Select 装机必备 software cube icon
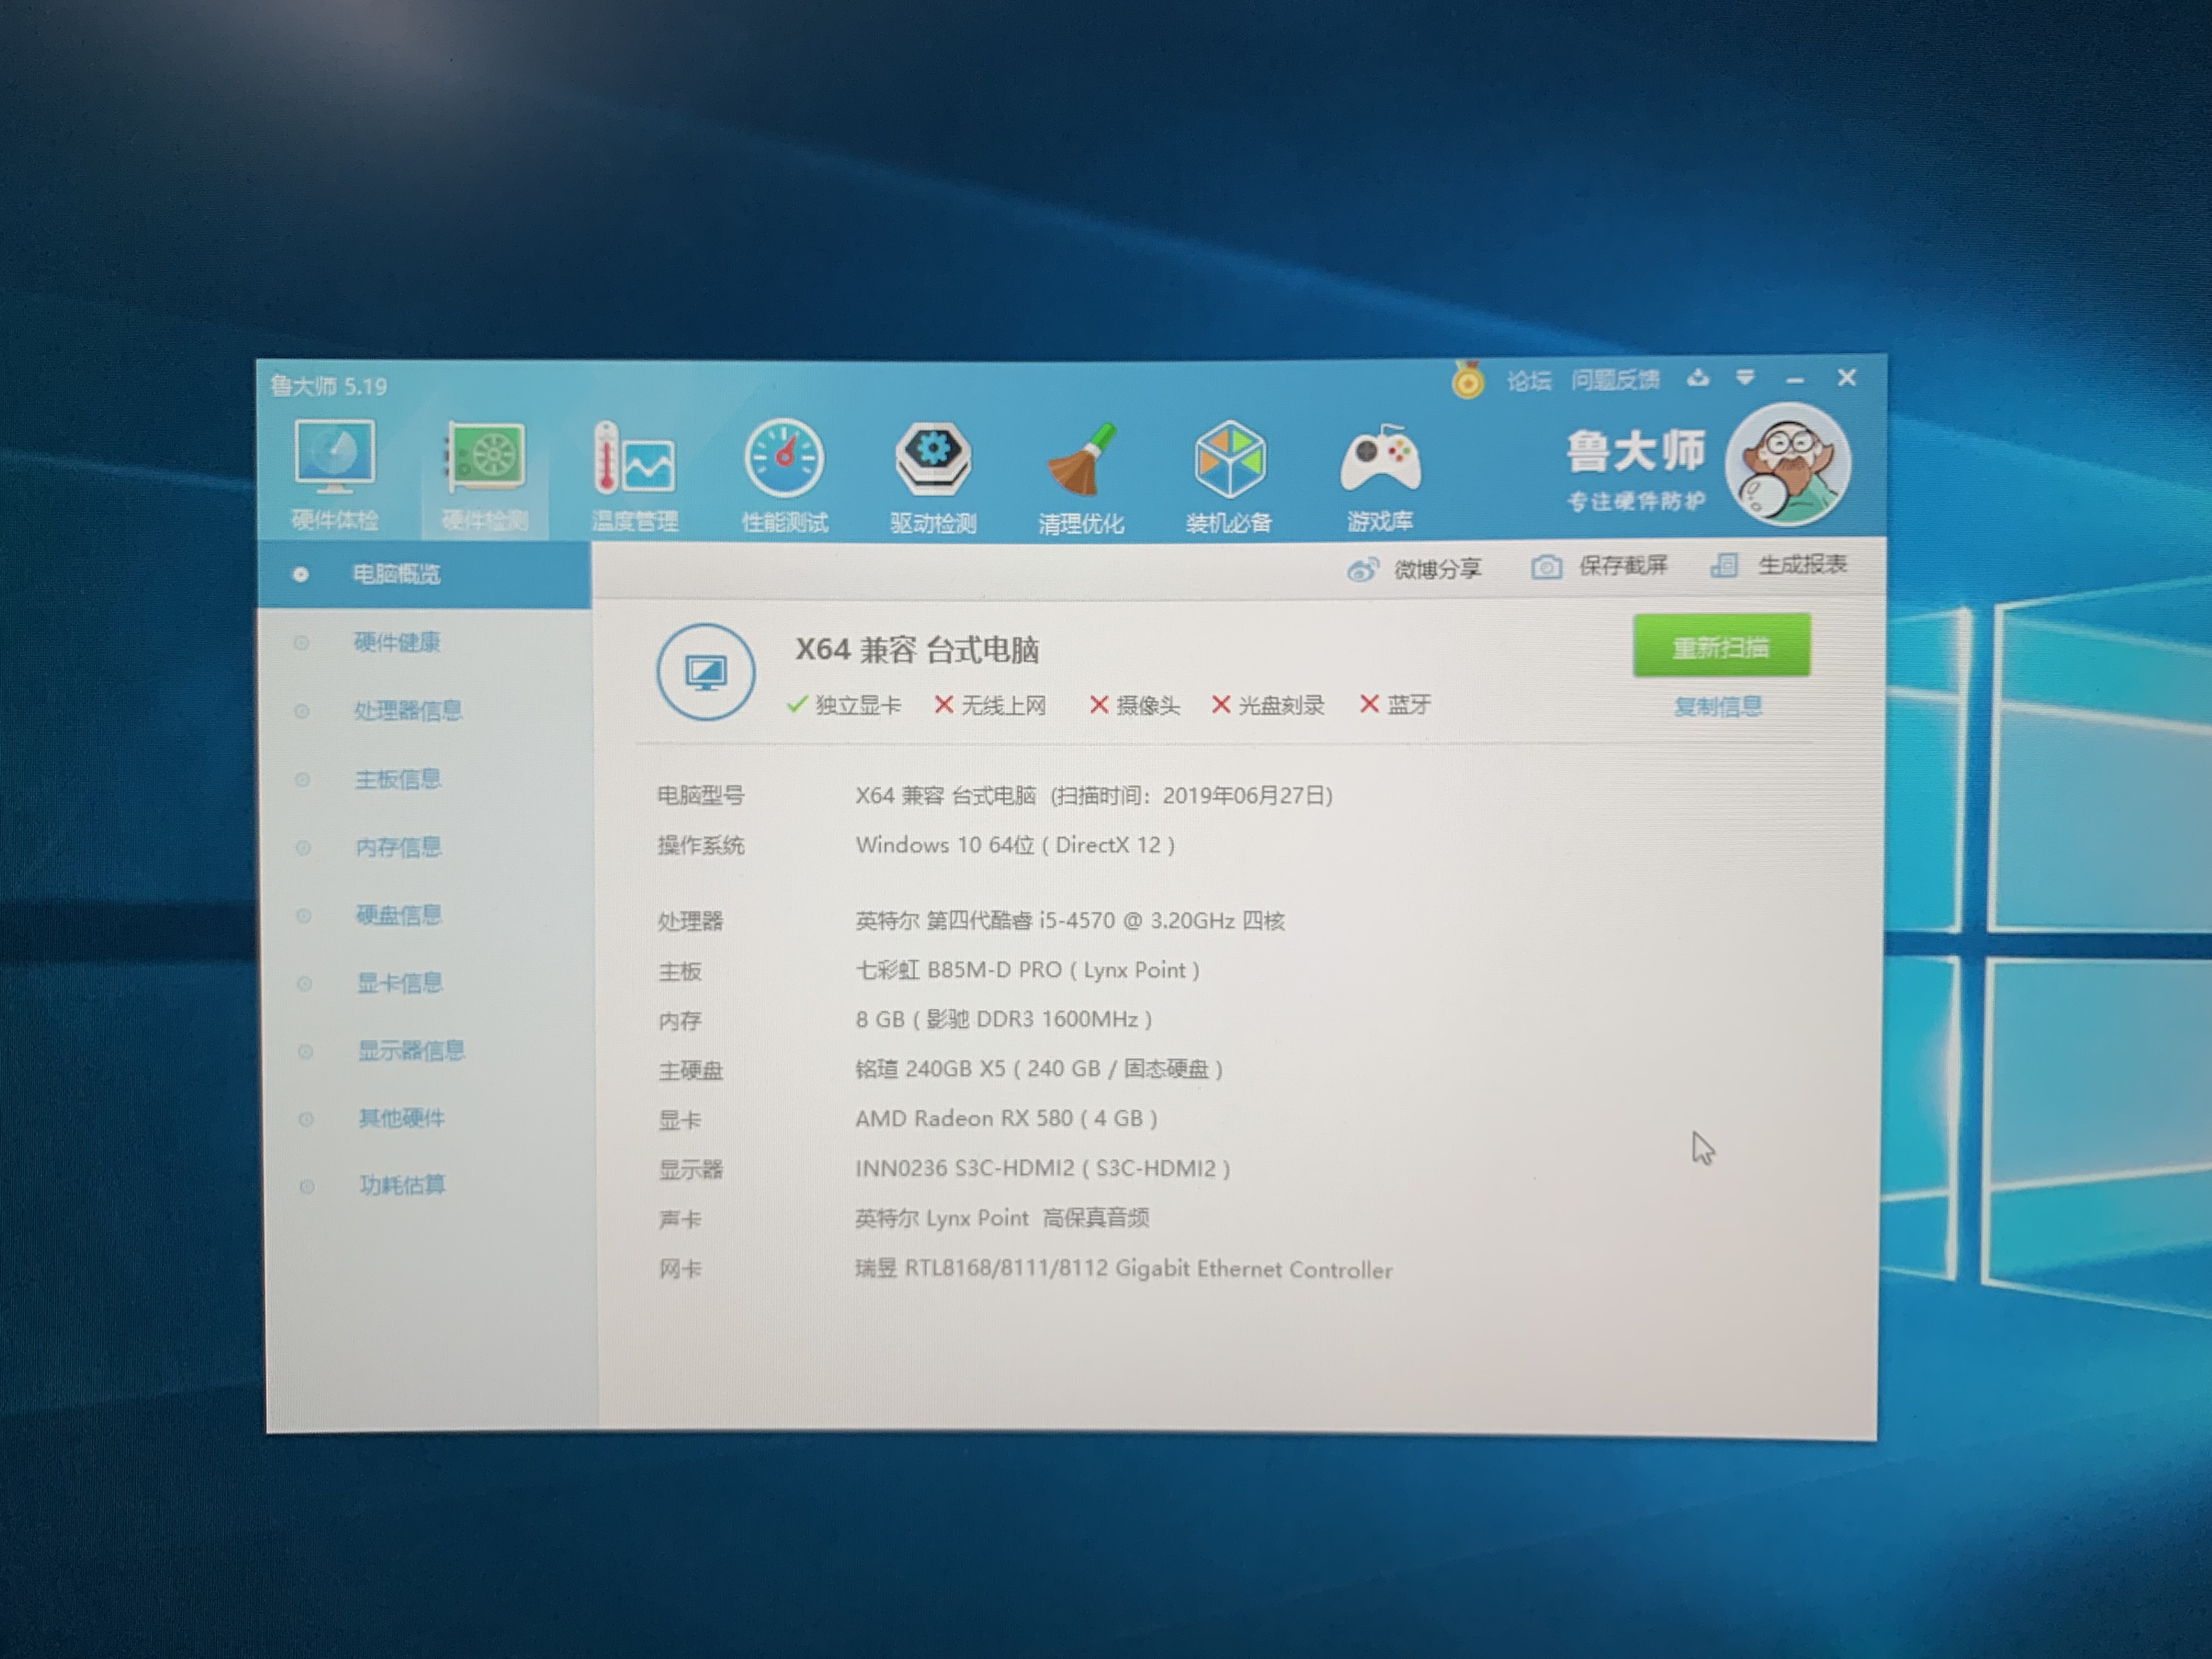This screenshot has width=2212, height=1659. tap(1229, 461)
